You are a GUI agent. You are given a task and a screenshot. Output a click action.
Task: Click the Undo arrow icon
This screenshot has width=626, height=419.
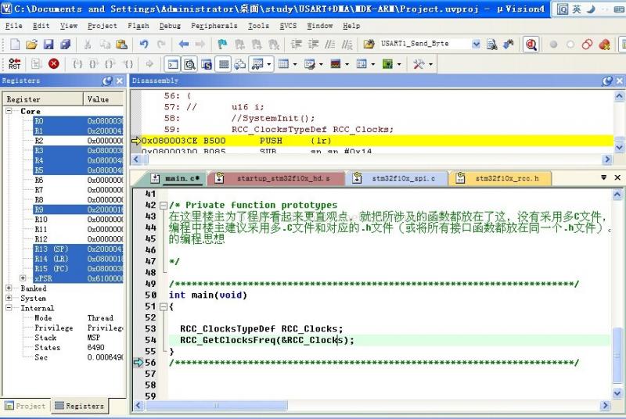click(x=144, y=45)
